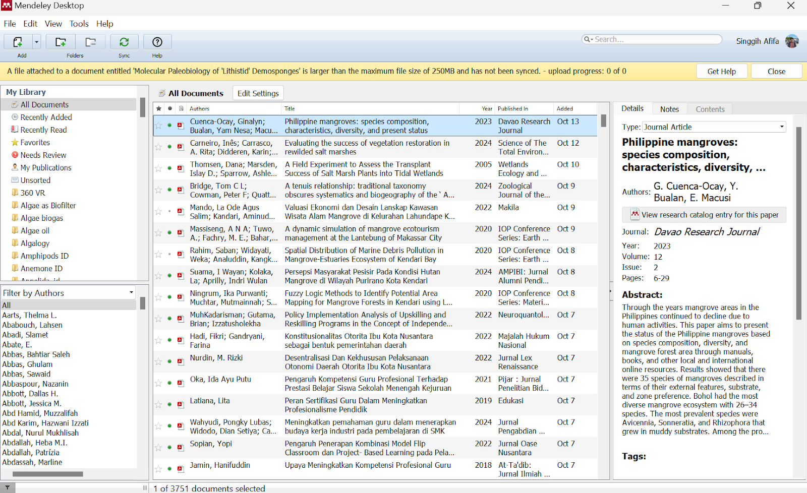Image resolution: width=807 pixels, height=493 pixels.
Task: Sort by attachment file column header icon
Action: (x=181, y=108)
